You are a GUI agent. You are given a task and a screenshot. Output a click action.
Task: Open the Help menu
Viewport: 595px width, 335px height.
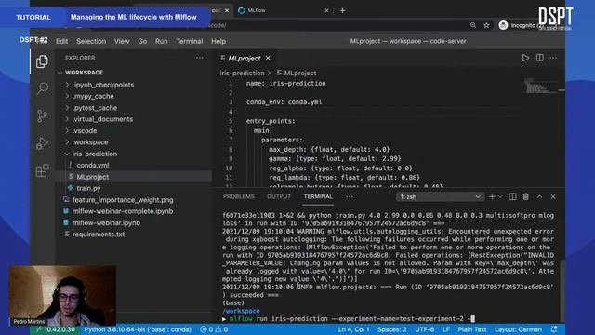coord(218,41)
